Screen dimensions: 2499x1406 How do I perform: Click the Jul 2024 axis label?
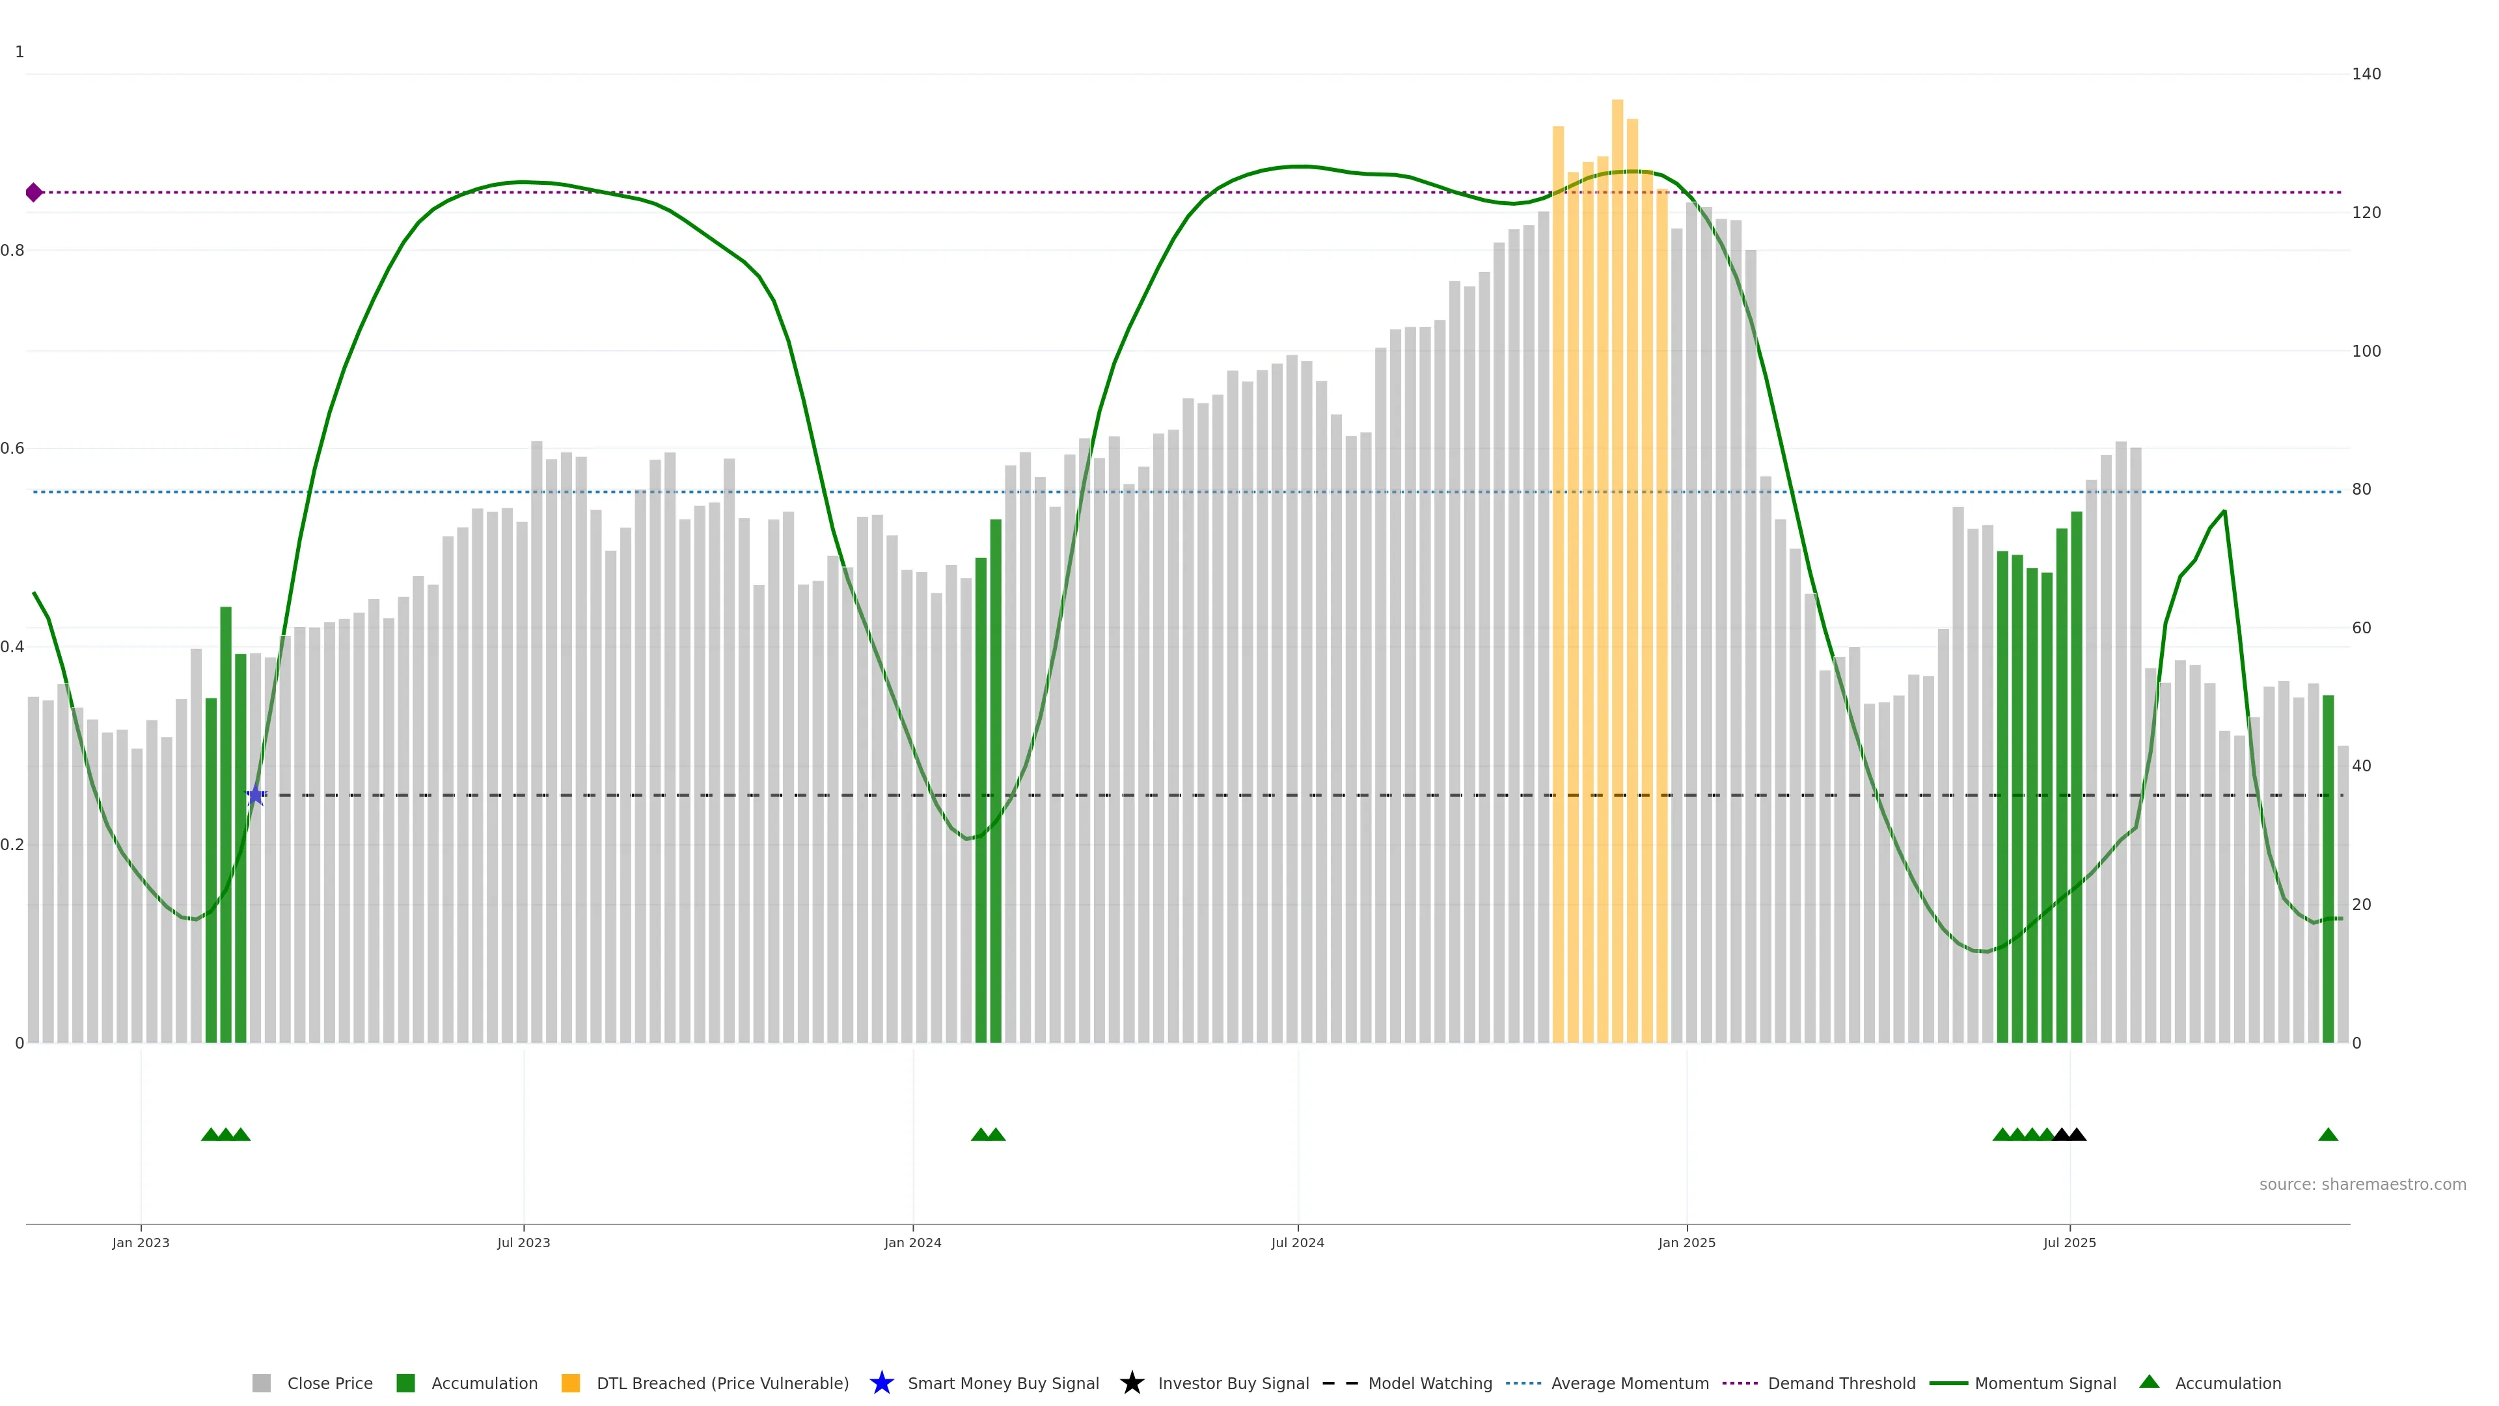click(1297, 1242)
